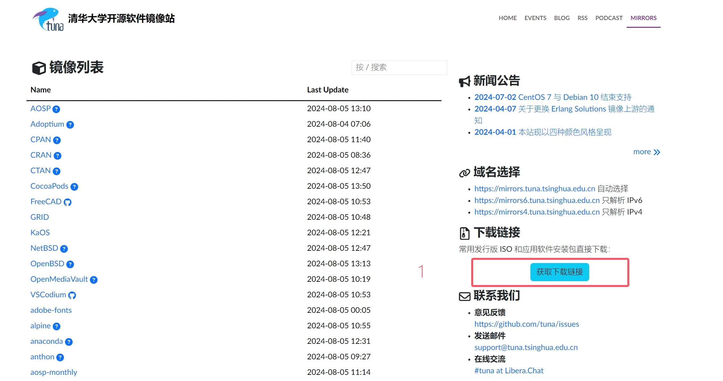The image size is (723, 381).
Task: Click the support email address link
Action: click(x=526, y=347)
